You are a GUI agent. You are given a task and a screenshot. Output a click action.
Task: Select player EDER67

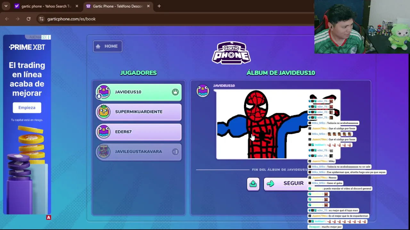click(139, 132)
